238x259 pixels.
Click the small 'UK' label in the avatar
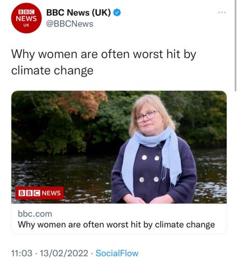[x=26, y=25]
